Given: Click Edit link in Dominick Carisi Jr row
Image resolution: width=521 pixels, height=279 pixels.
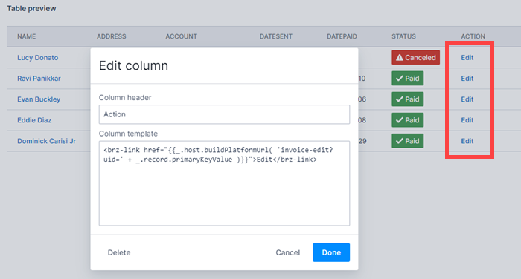Looking at the screenshot, I should pyautogui.click(x=467, y=141).
